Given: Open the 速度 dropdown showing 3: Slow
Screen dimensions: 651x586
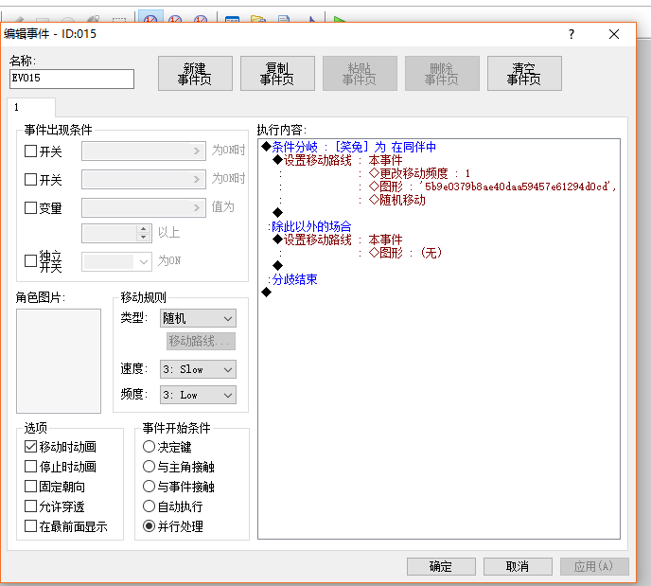Looking at the screenshot, I should 198,369.
